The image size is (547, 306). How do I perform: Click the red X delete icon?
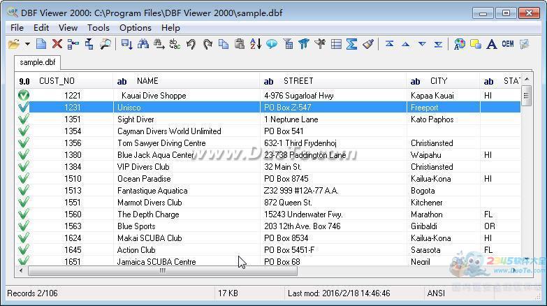click(57, 44)
